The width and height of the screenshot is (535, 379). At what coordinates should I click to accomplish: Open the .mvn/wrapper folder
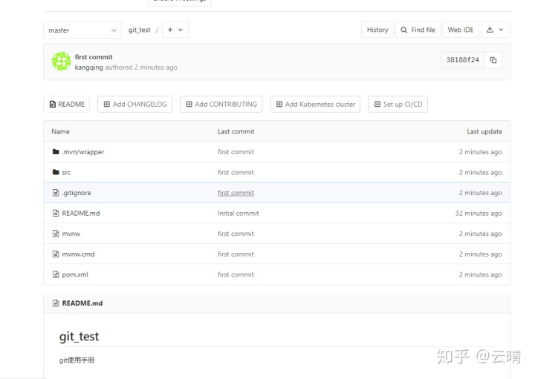pos(83,152)
